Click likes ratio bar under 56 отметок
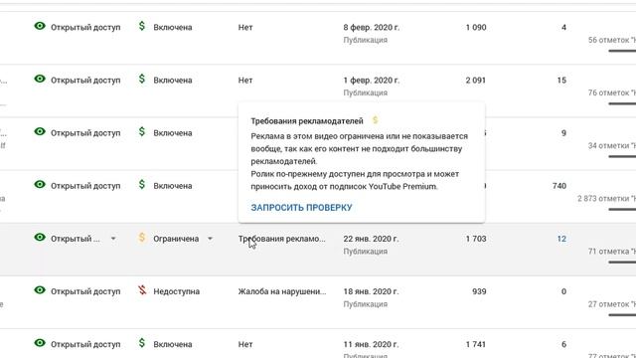The image size is (636, 358). pos(622,51)
